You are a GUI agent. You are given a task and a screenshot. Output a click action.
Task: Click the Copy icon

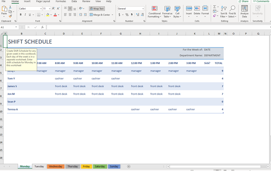[x=10, y=12]
